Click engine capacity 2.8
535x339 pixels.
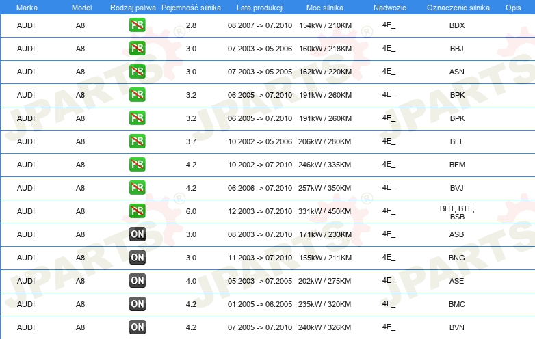(191, 25)
